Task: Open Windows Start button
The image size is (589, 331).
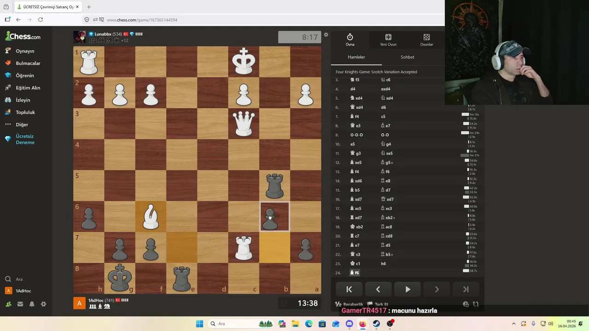Action: (x=199, y=324)
